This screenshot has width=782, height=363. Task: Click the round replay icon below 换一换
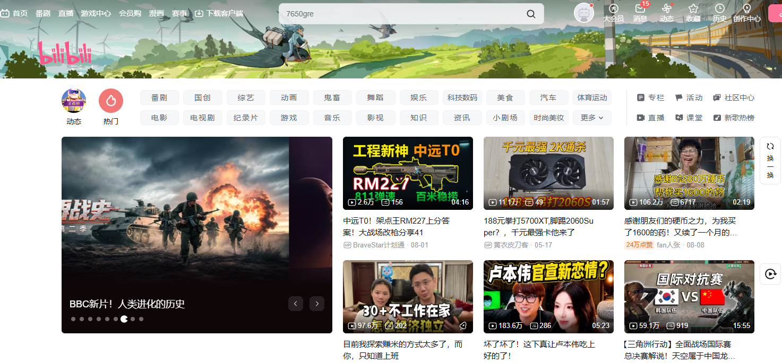click(770, 274)
